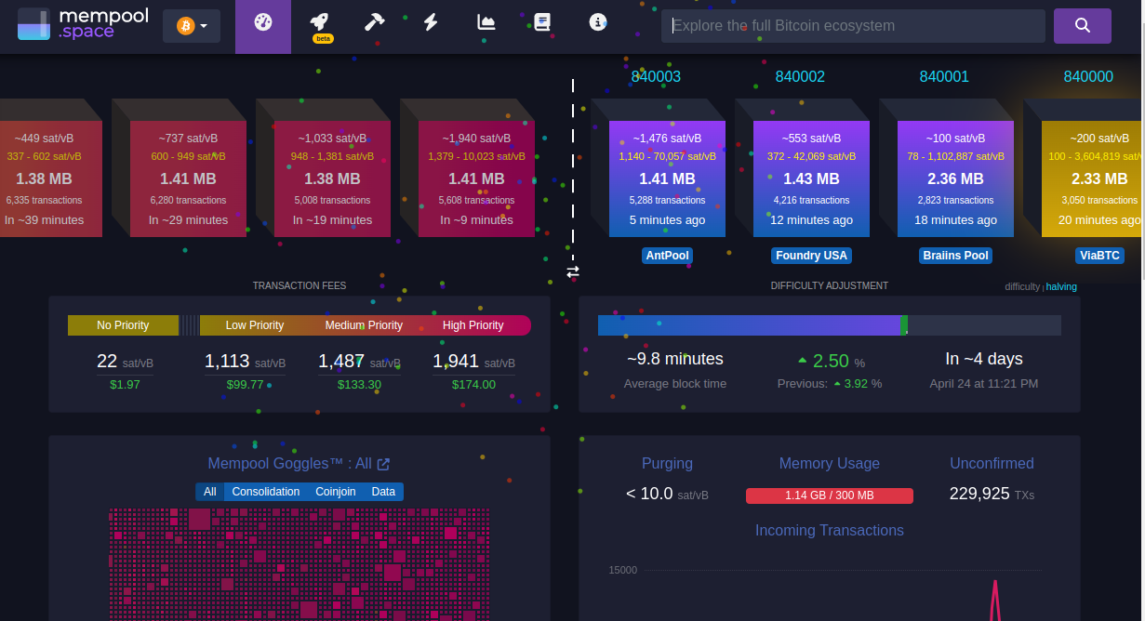Image resolution: width=1145 pixels, height=621 pixels.
Task: Expand the Bitcoin network dropdown
Action: click(192, 26)
